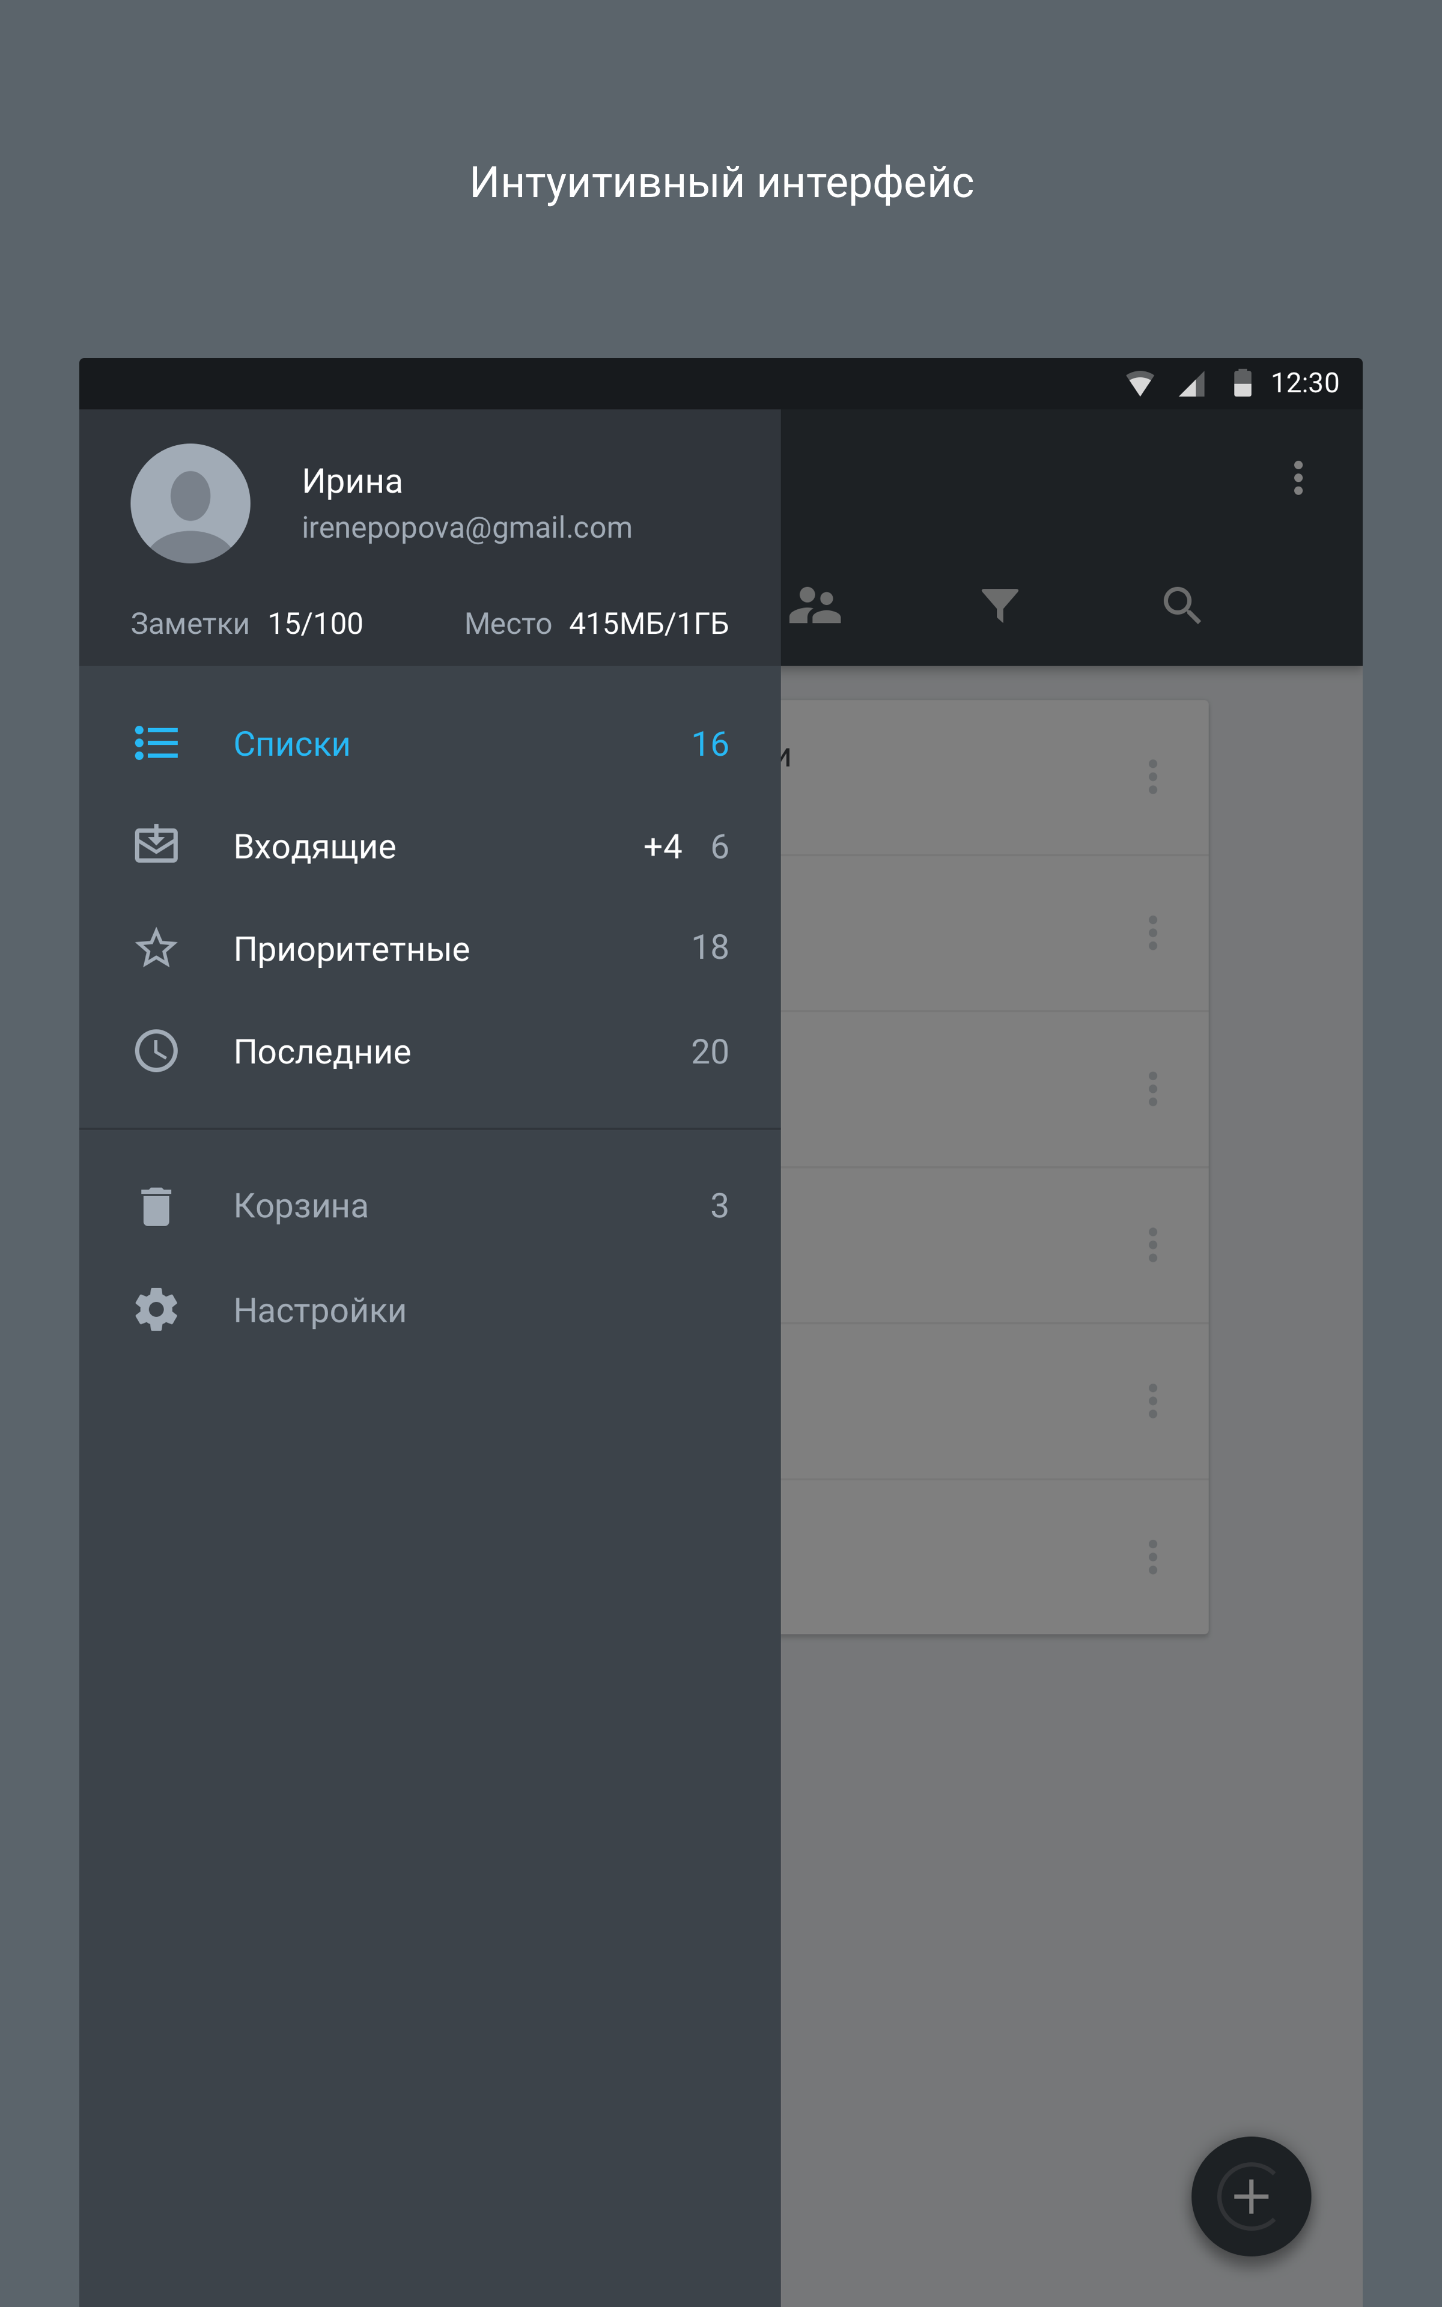Open the Настройки menu item
1442x2307 pixels.
point(430,1310)
